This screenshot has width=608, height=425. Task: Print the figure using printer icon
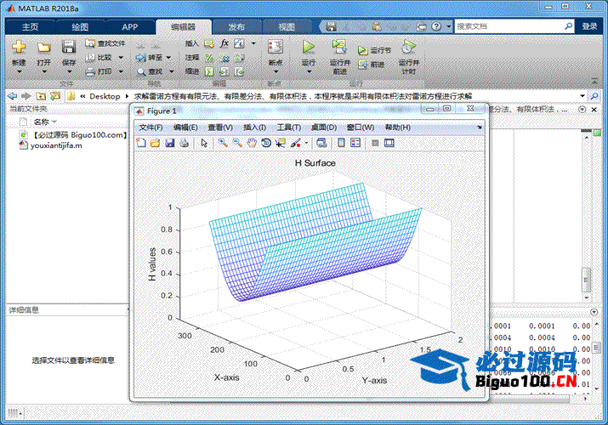point(185,143)
